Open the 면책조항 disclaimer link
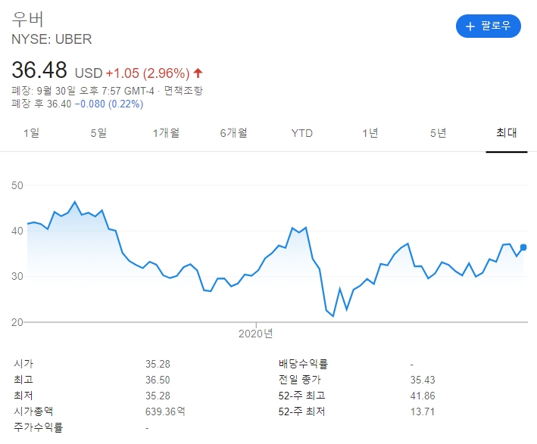This screenshot has width=537, height=444. click(183, 91)
